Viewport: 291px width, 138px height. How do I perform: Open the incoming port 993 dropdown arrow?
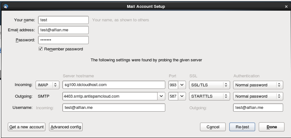182,85
